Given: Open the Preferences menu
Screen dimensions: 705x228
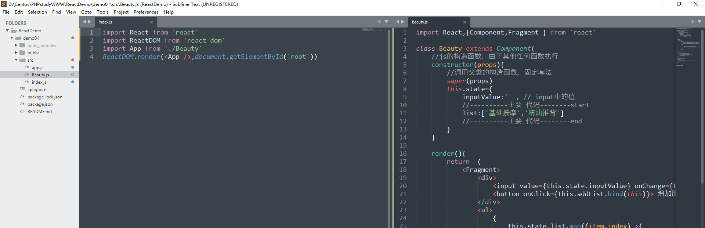Looking at the screenshot, I should pos(146,12).
